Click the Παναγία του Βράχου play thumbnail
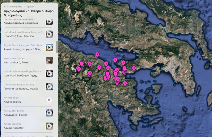Viewport: 212px width, 137px height. pyautogui.click(x=49, y=87)
